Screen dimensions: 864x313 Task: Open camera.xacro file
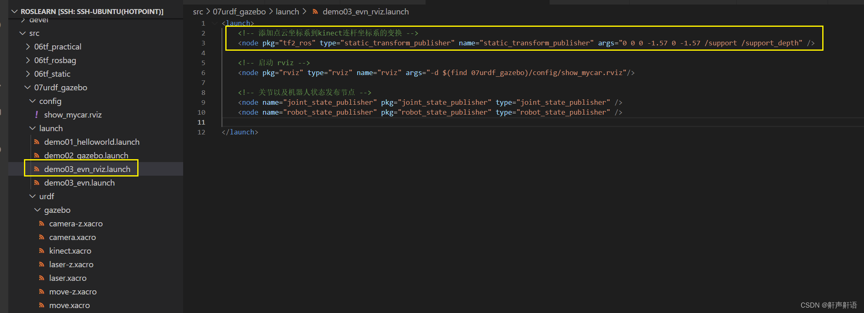72,237
